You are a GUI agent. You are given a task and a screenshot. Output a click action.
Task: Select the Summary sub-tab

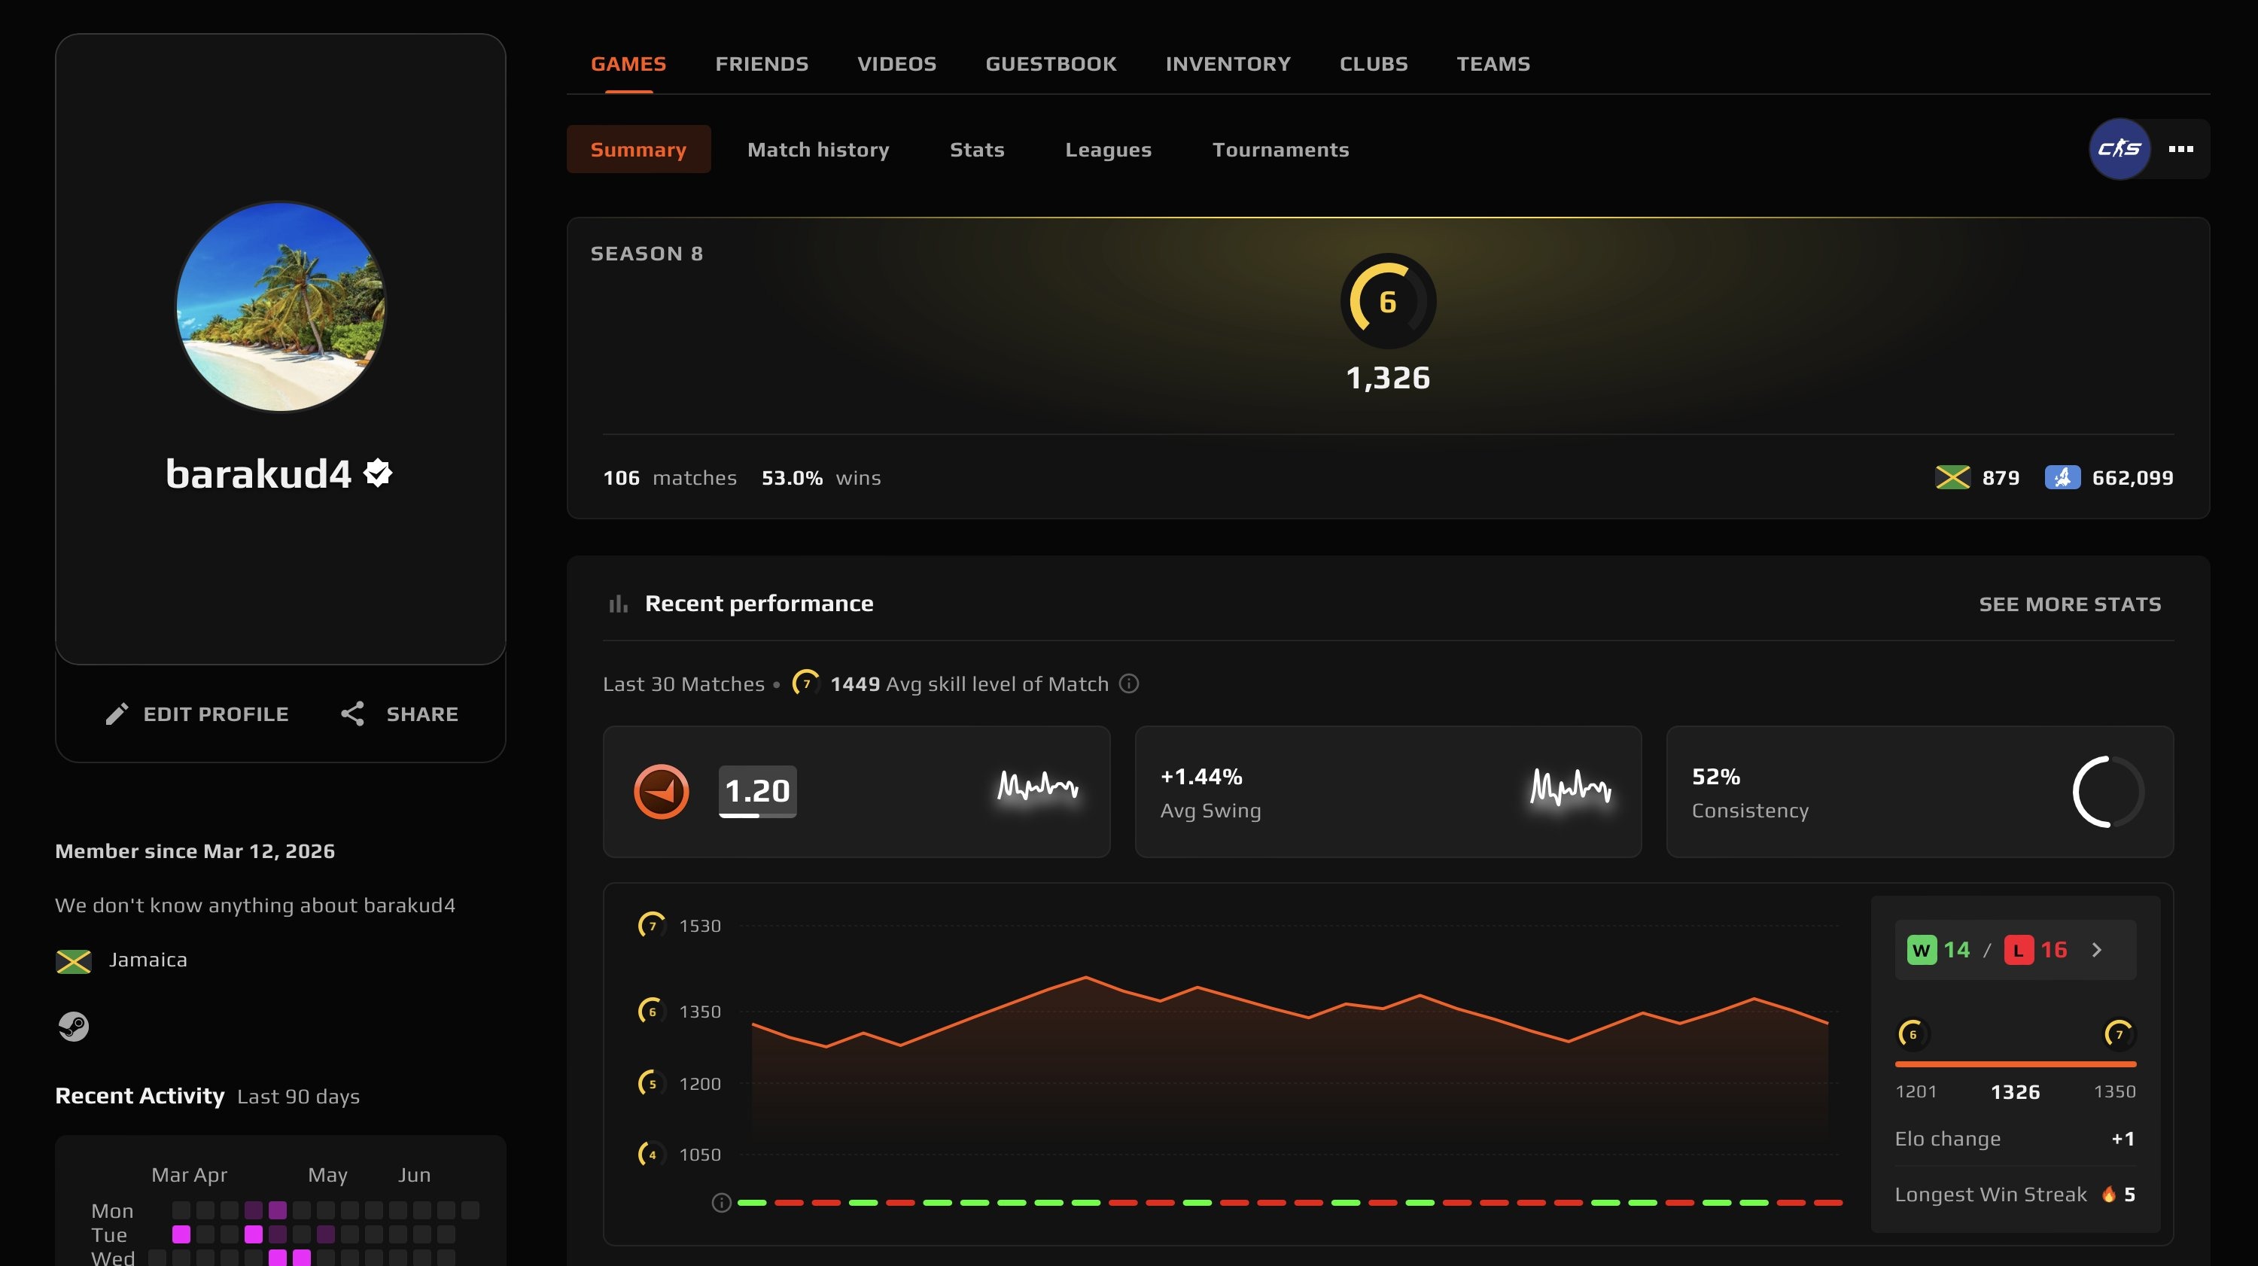pos(638,149)
